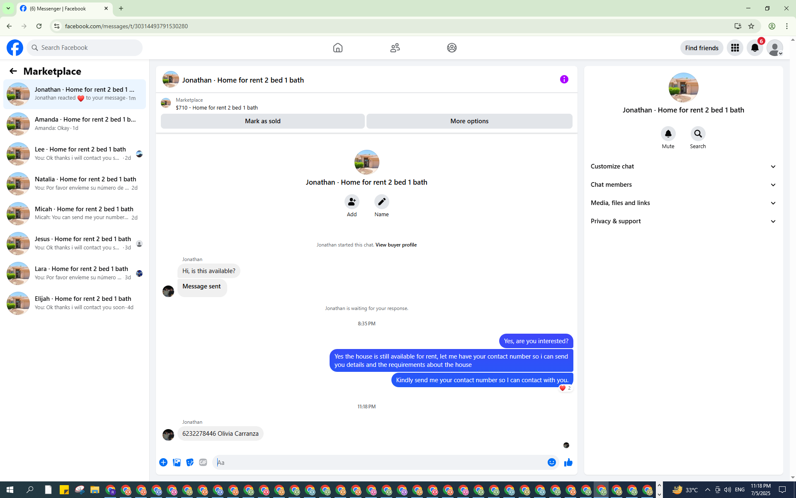Viewport: 796px width, 498px height.
Task: Go to Facebook Home tab
Action: [337, 48]
